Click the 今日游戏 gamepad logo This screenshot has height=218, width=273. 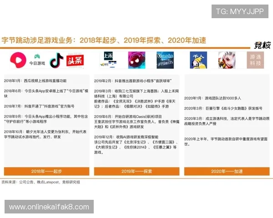[x=37, y=60]
